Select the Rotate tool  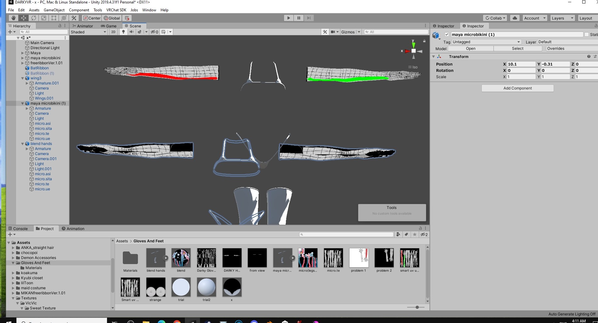click(x=34, y=18)
